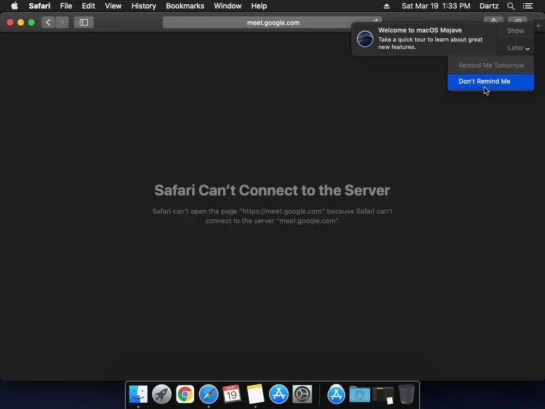Viewport: 545px width, 409px height.
Task: Choose Don't Remind Me
Action: [x=491, y=81]
